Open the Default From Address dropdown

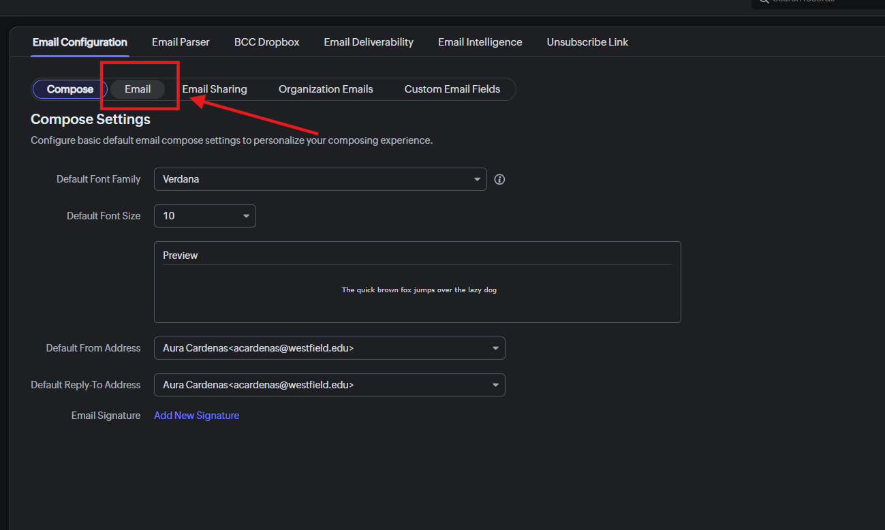[330, 348]
